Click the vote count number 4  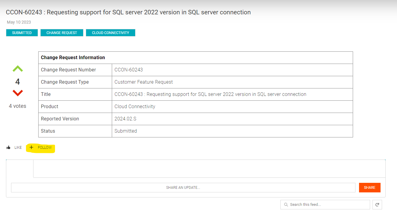click(18, 82)
